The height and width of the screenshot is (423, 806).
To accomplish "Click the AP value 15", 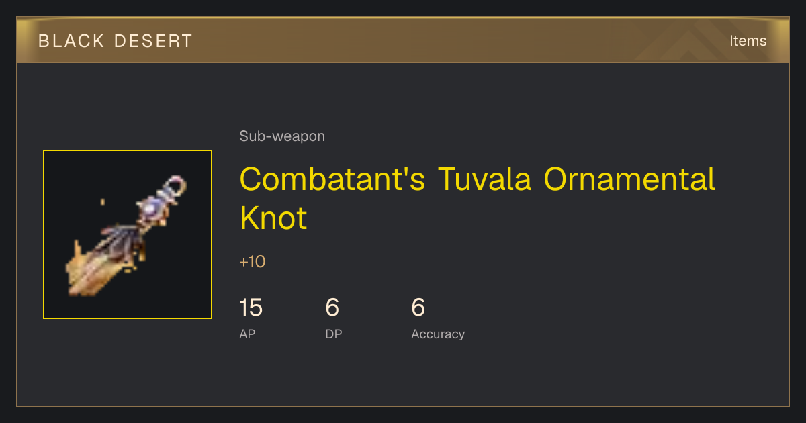I will [251, 308].
